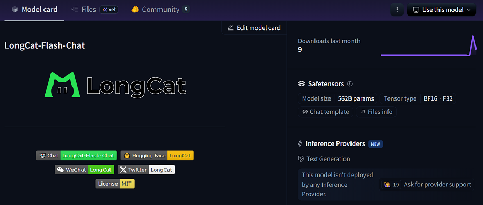Image resolution: width=483 pixels, height=205 pixels.
Task: Click the Text Generation task icon
Action: pos(301,159)
